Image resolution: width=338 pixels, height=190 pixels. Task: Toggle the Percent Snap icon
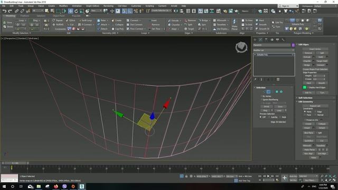pos(136,11)
